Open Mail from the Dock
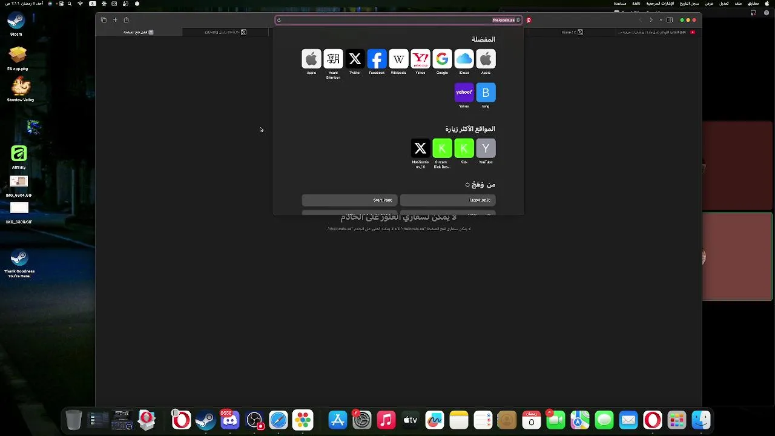 (x=628, y=420)
